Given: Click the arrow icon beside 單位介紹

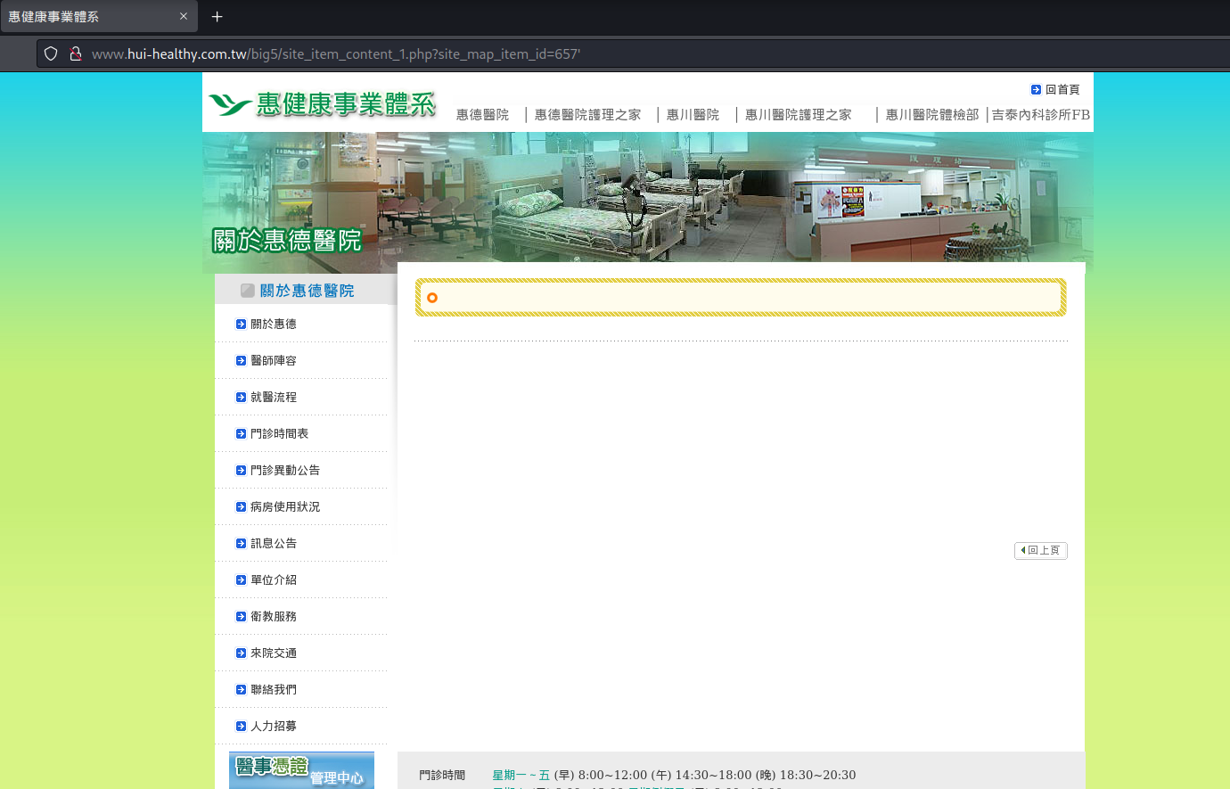Looking at the screenshot, I should 241,579.
